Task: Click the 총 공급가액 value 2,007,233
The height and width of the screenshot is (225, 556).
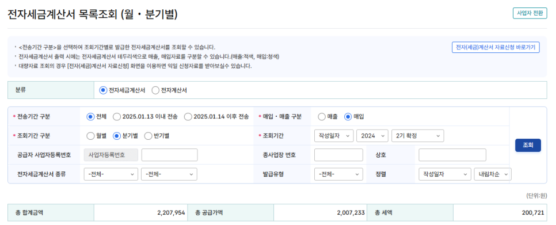Action: click(x=351, y=212)
